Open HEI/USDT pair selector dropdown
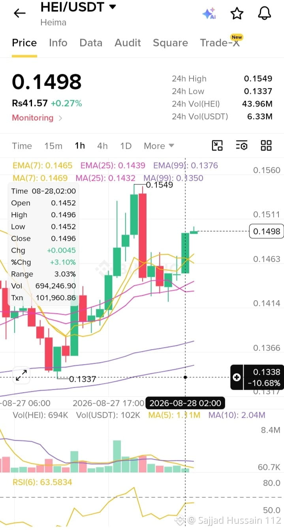284x530 pixels. coord(78,7)
